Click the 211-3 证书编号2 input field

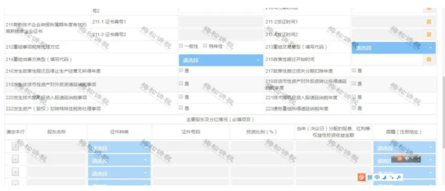[x=221, y=34]
